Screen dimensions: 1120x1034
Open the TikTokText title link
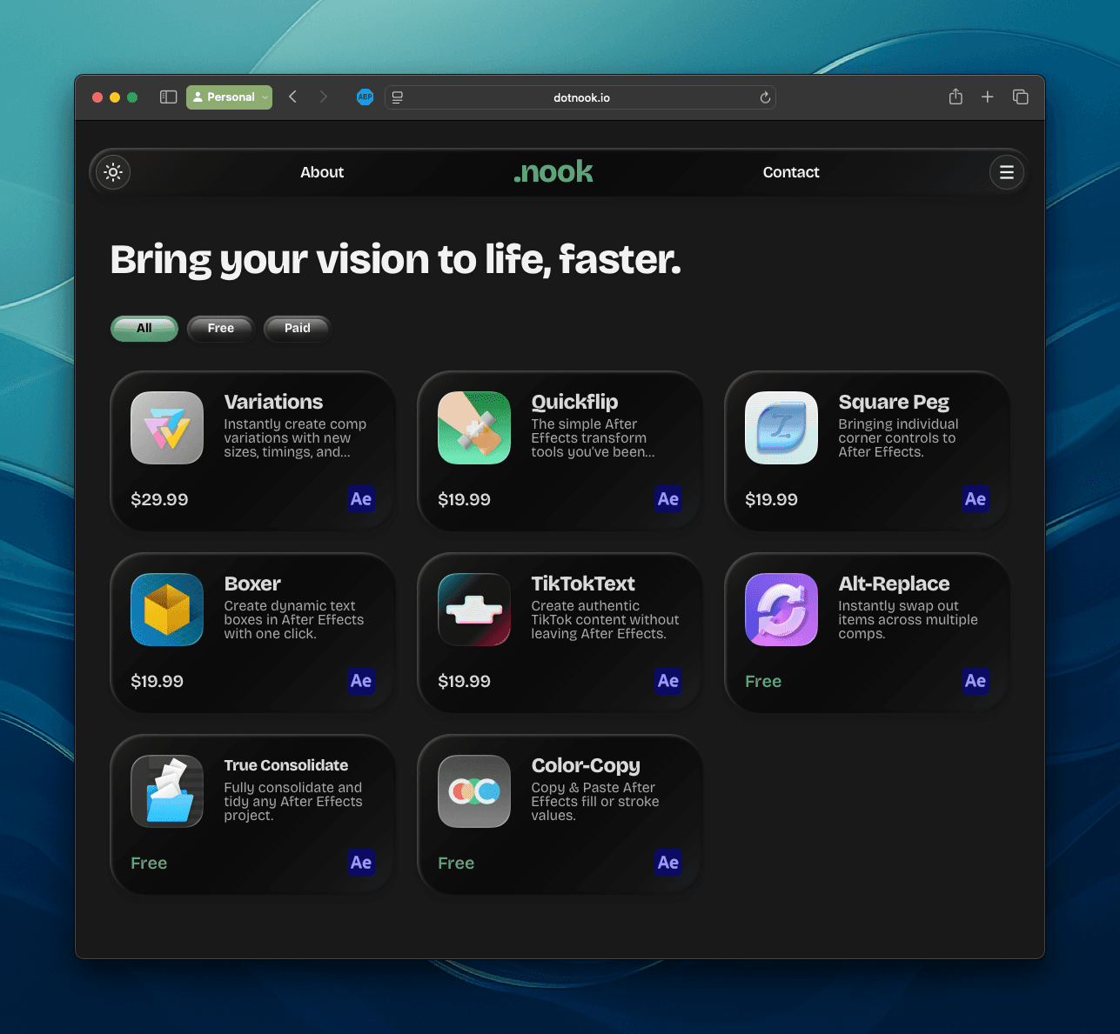point(583,584)
